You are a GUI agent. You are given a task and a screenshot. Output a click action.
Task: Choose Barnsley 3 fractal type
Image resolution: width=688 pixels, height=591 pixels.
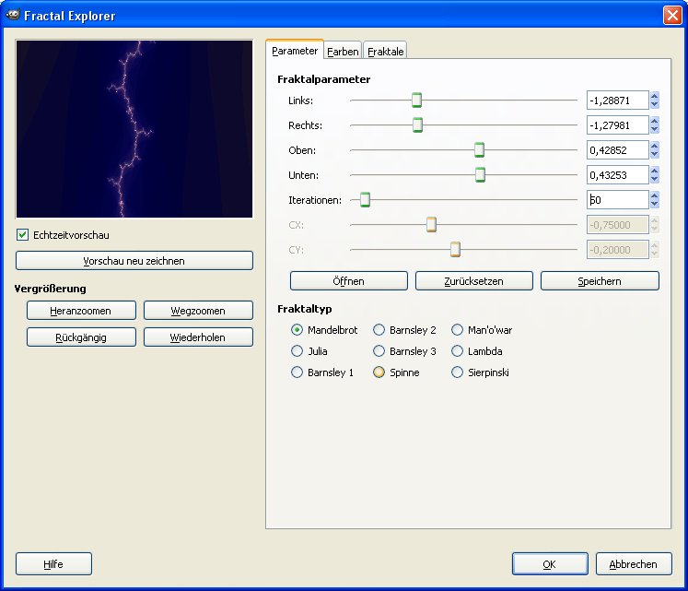click(379, 350)
